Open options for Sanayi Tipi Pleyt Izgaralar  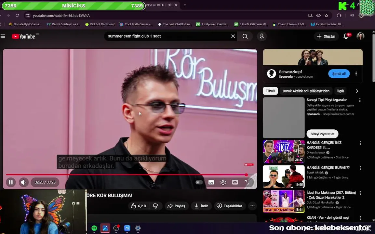point(360,100)
